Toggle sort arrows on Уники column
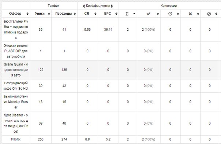Image resolution: width=221 pixels, height=144 pixels. [49, 14]
